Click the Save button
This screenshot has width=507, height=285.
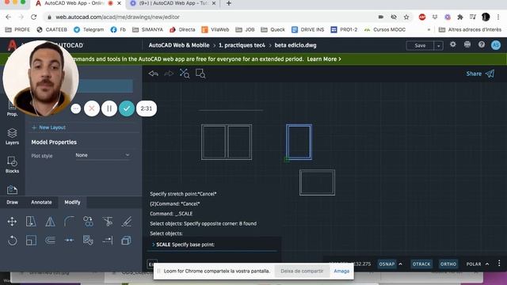click(x=420, y=46)
